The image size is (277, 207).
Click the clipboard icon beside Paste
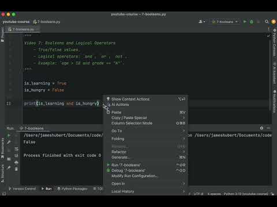click(x=108, y=112)
